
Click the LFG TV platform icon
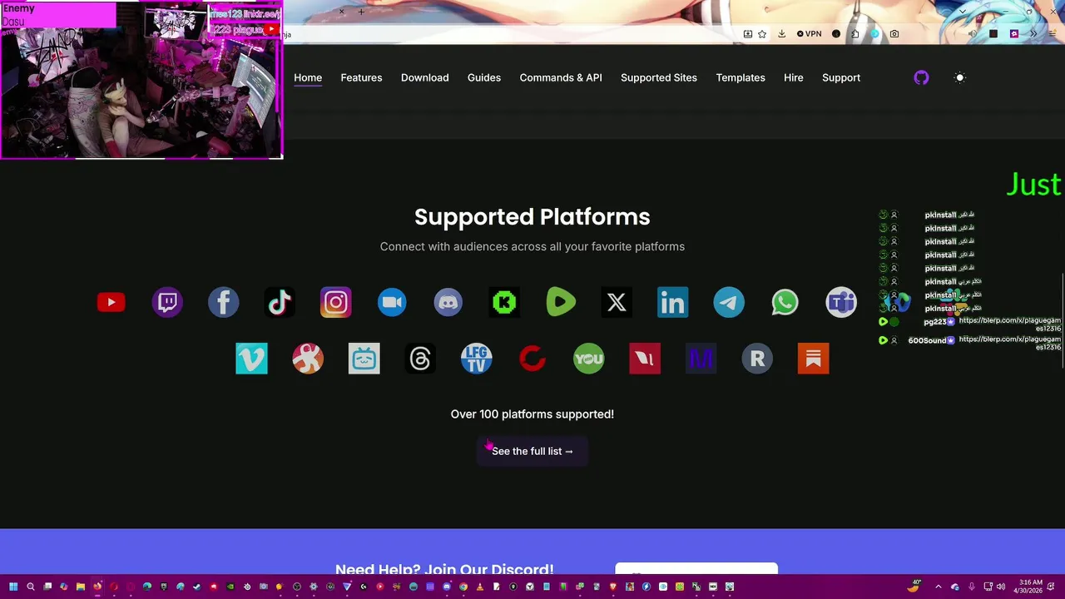476,359
